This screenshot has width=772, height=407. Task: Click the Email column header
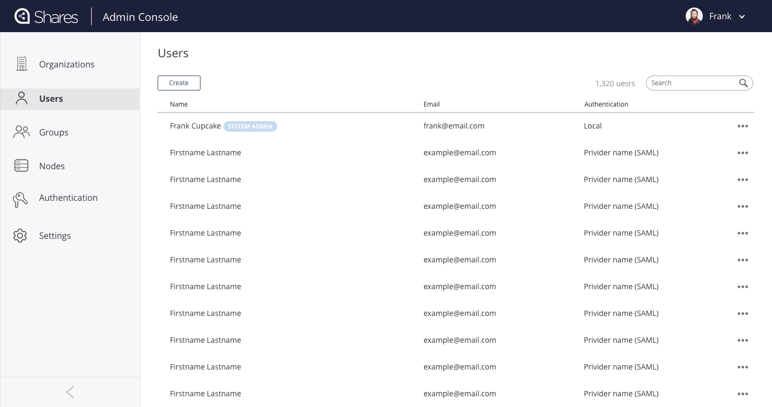pos(432,104)
